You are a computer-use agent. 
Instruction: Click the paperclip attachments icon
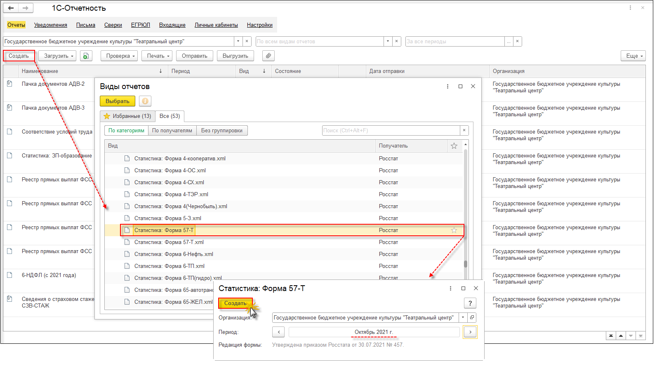(268, 56)
